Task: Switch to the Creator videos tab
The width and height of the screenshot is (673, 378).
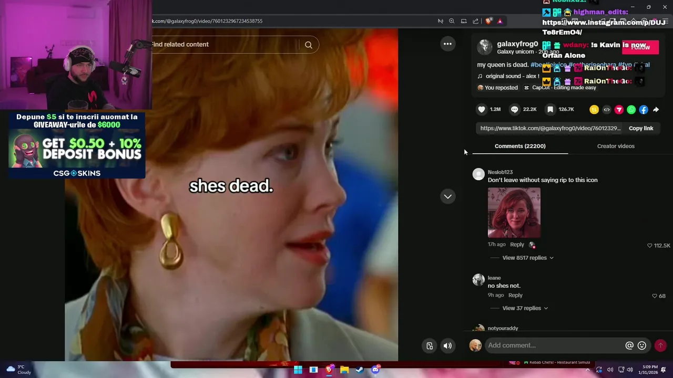Action: [616, 146]
